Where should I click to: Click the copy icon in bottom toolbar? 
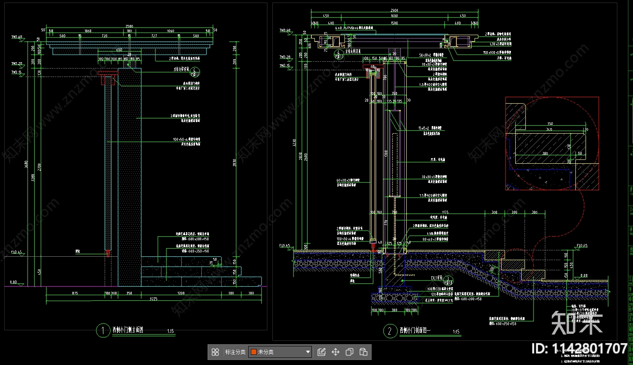tap(350, 352)
